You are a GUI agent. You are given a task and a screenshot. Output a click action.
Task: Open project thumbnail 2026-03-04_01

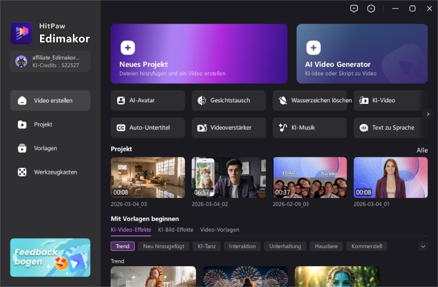pyautogui.click(x=390, y=177)
